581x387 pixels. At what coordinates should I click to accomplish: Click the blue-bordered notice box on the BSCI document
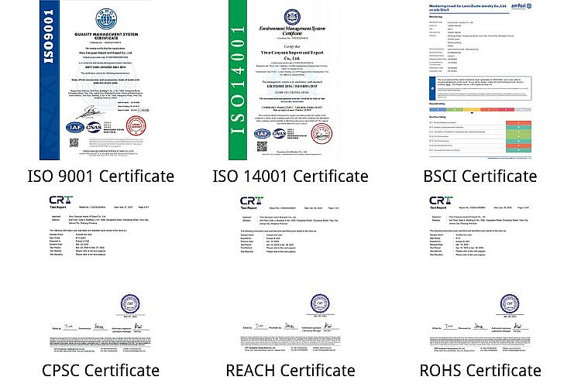(x=480, y=88)
